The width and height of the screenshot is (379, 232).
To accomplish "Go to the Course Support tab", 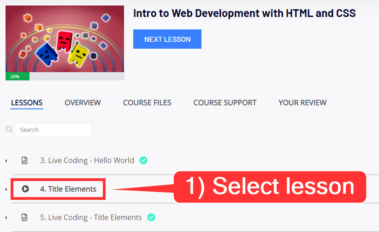I will point(225,102).
